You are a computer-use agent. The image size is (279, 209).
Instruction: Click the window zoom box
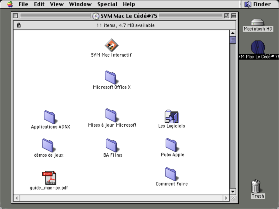[227, 16]
